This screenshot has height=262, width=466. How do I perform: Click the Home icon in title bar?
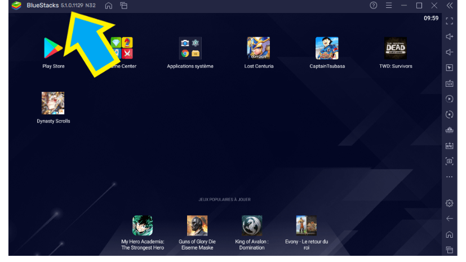109,6
